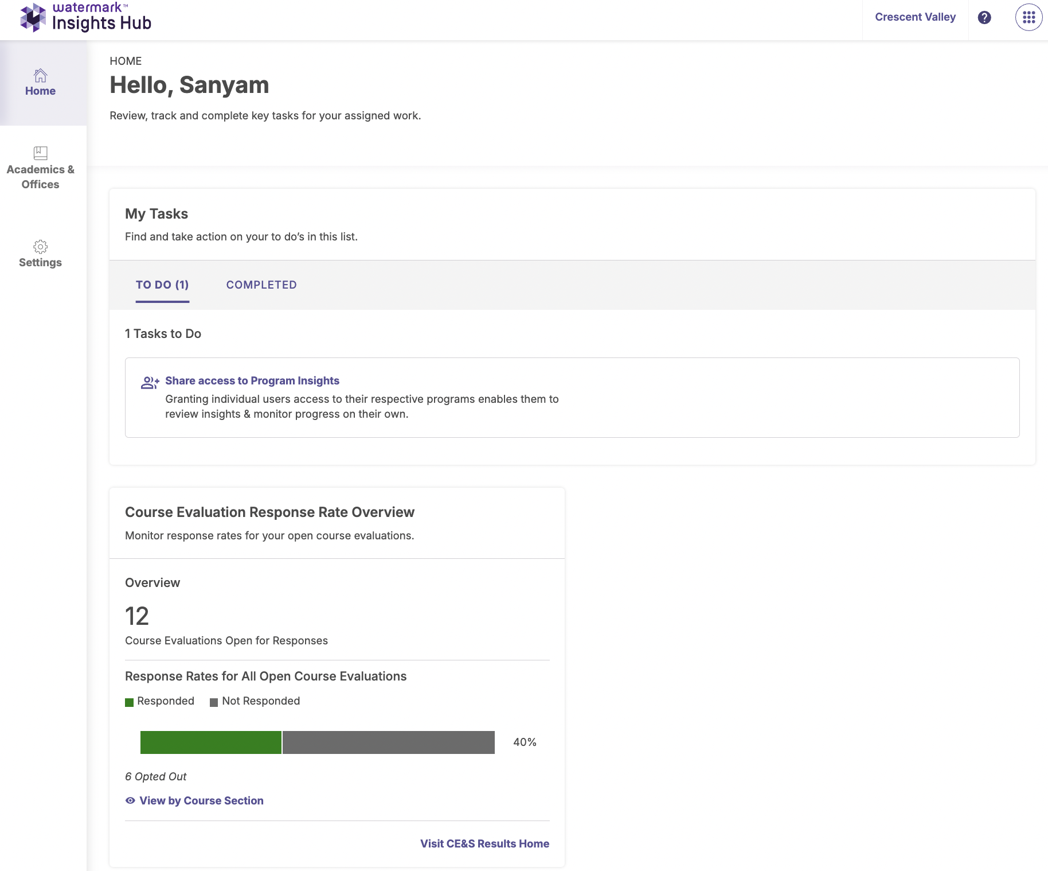This screenshot has height=871, width=1048.
Task: Open Academics & Offices book icon
Action: [x=40, y=153]
